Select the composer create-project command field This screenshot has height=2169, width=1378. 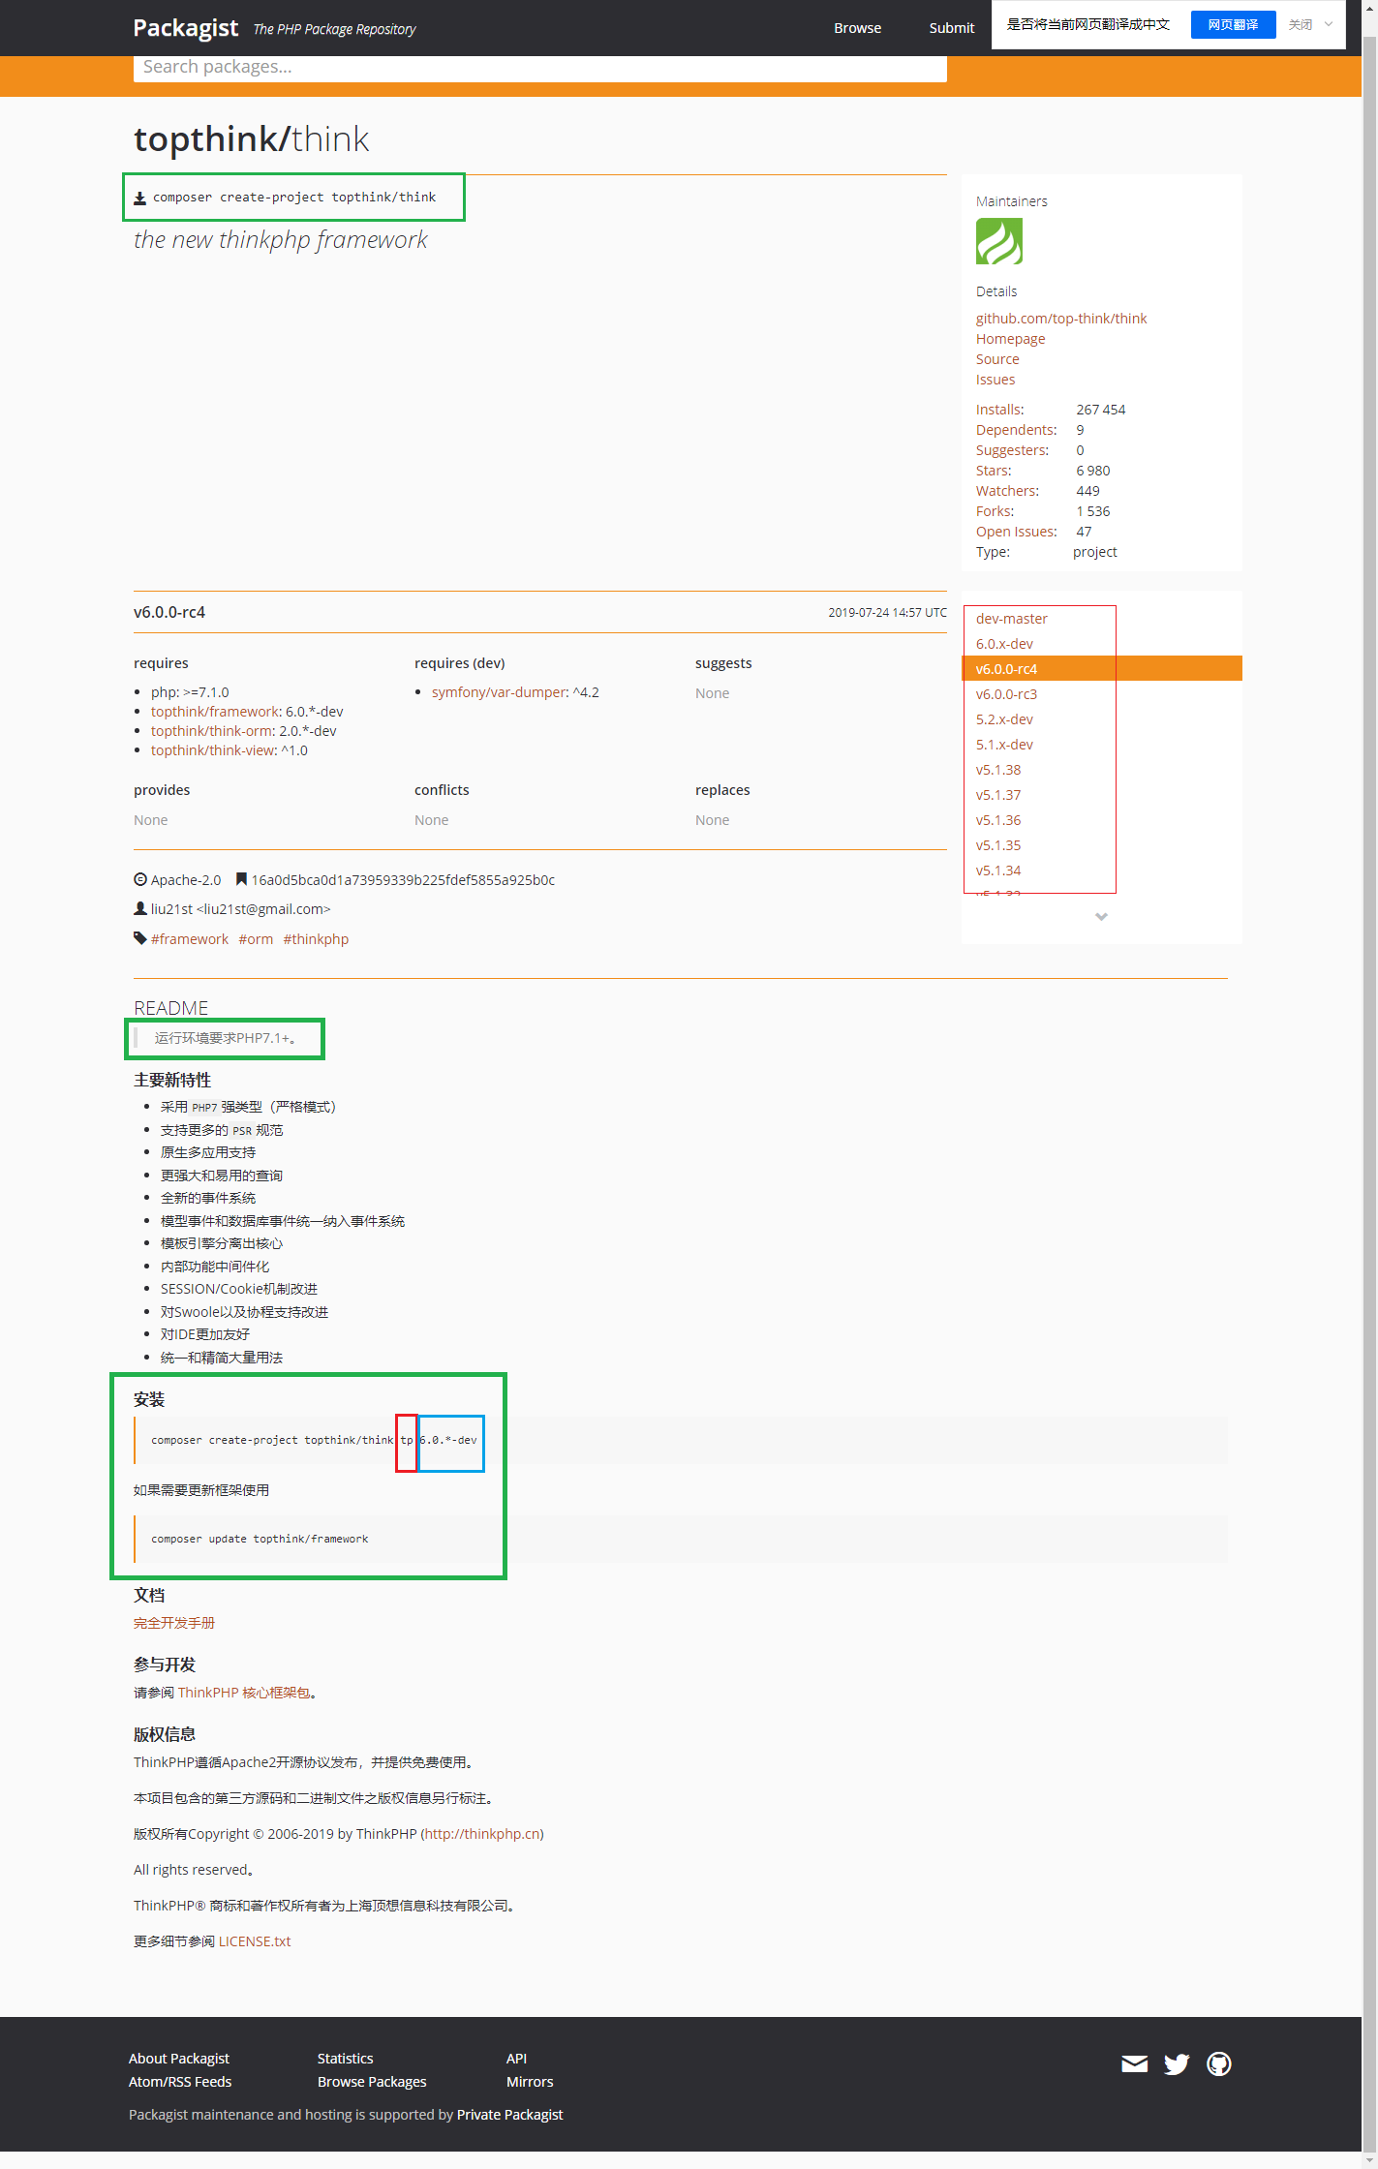294,198
